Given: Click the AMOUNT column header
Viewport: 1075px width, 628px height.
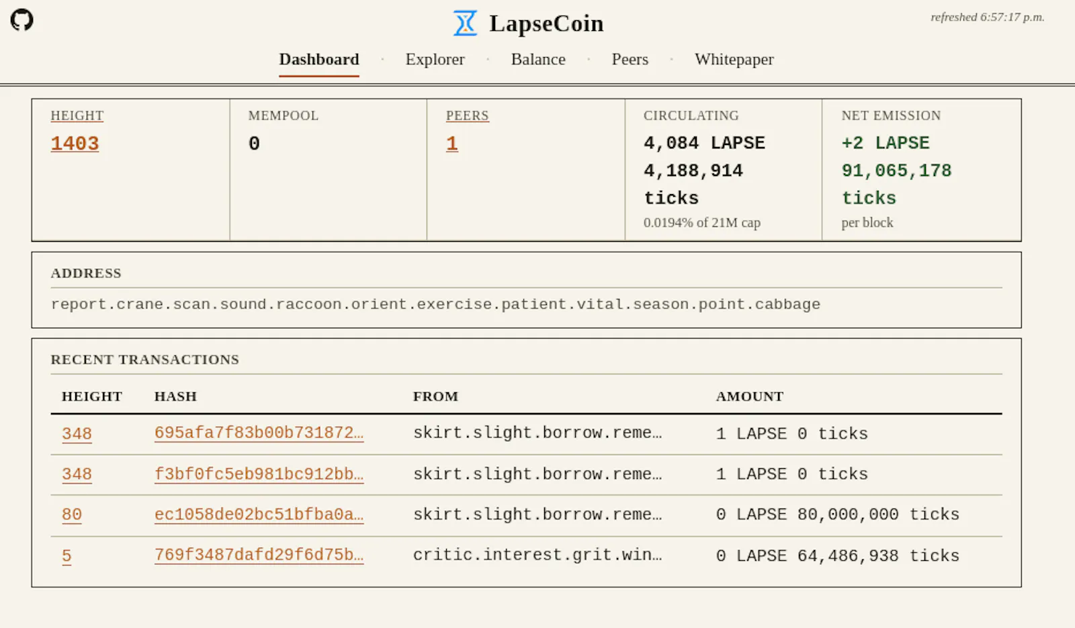Looking at the screenshot, I should coord(750,396).
